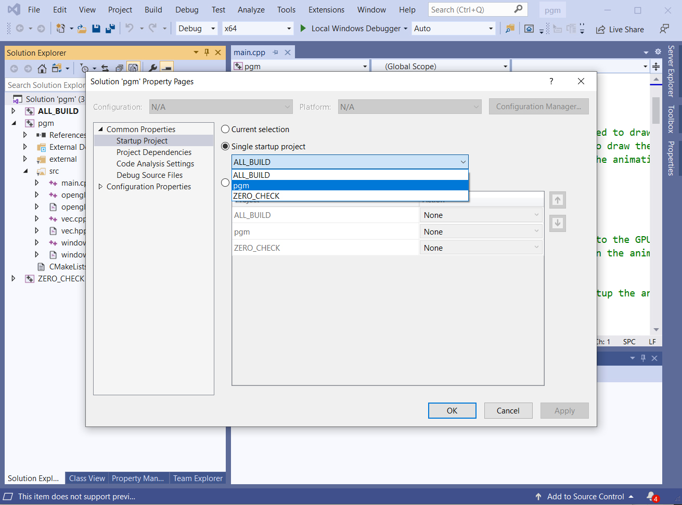The image size is (682, 505).
Task: Pin the main.cpp tab
Action: pyautogui.click(x=275, y=53)
